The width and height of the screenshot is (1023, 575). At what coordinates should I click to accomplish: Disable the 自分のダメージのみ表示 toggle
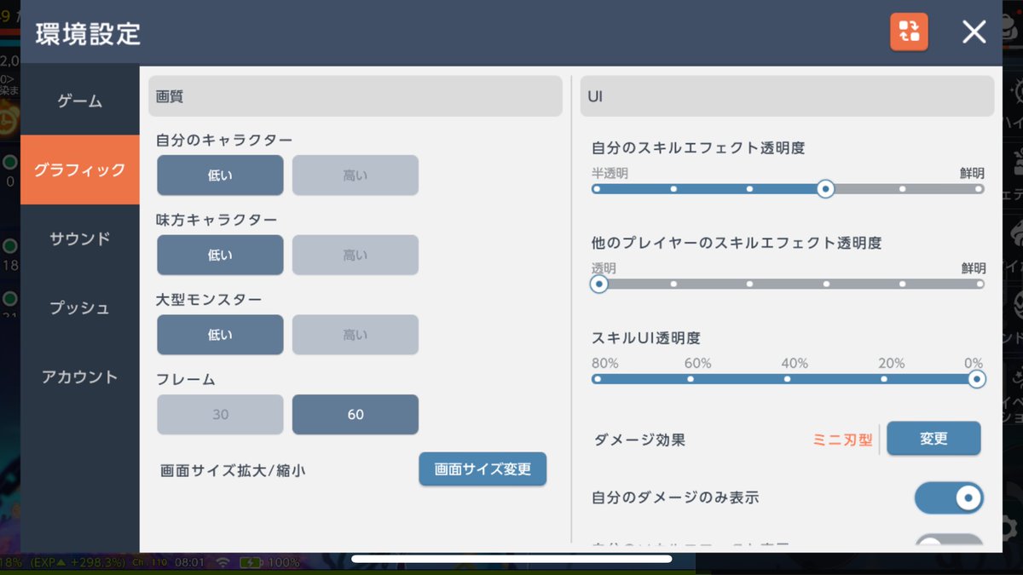(x=949, y=497)
